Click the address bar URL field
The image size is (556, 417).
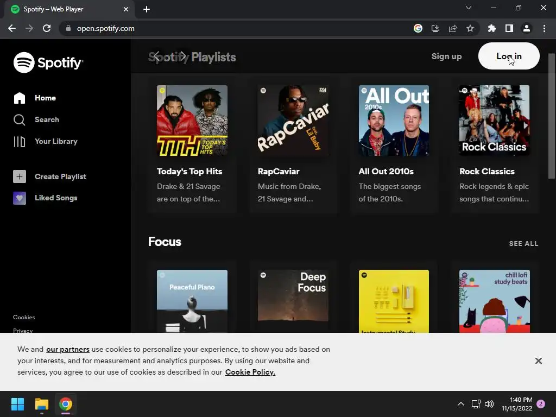click(234, 28)
